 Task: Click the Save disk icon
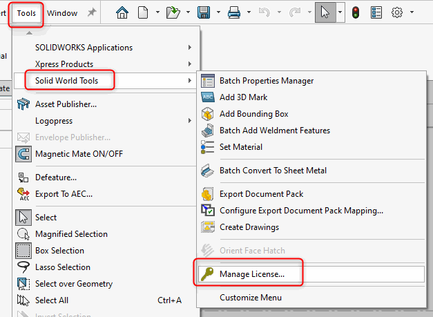204,12
